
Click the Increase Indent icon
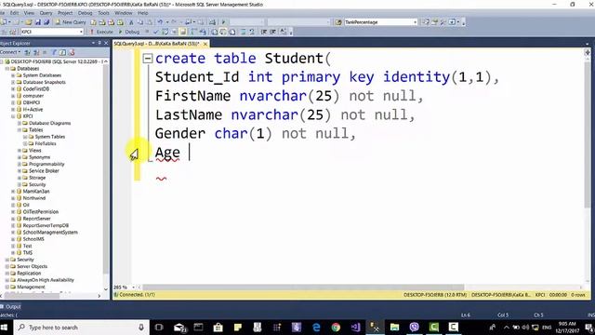coord(272,32)
